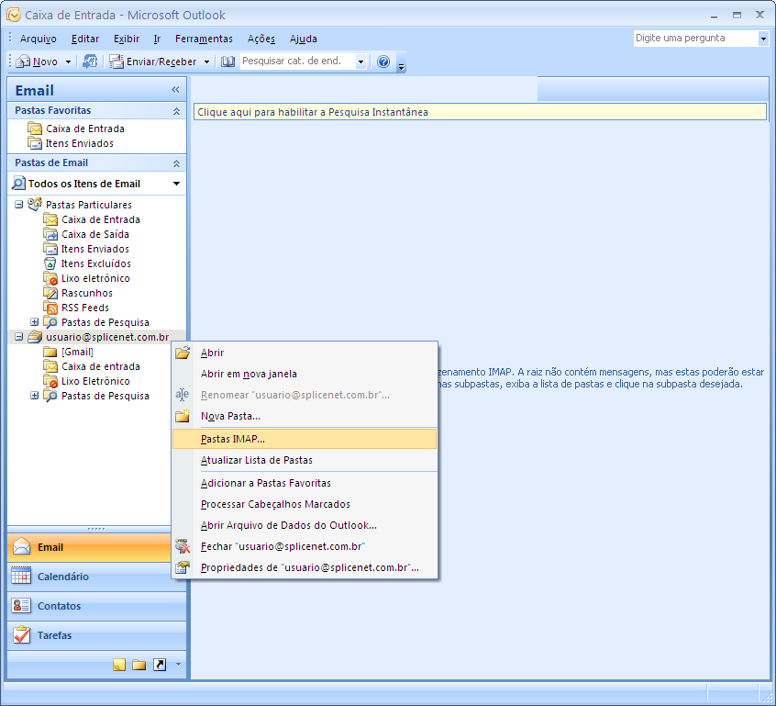Open the Notes icon in the bottom bar

pyautogui.click(x=119, y=665)
